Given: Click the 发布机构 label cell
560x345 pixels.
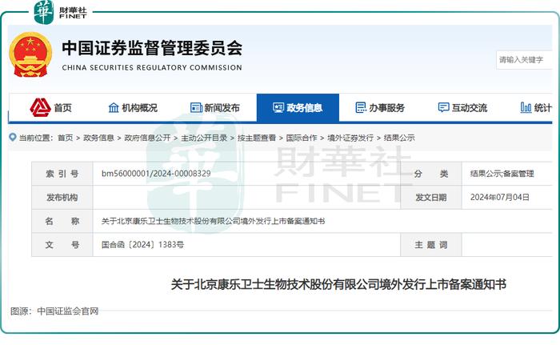Looking at the screenshot, I should coord(62,198).
